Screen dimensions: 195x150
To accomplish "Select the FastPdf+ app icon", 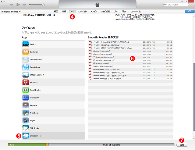I will (x=26, y=82).
